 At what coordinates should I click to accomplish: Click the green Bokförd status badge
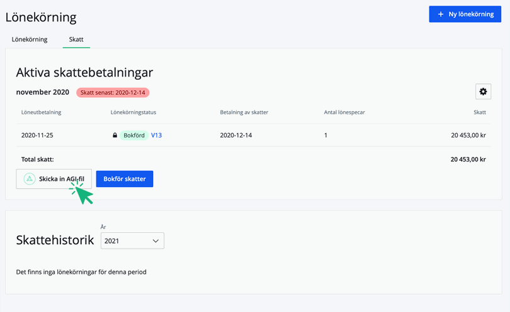pyautogui.click(x=133, y=135)
